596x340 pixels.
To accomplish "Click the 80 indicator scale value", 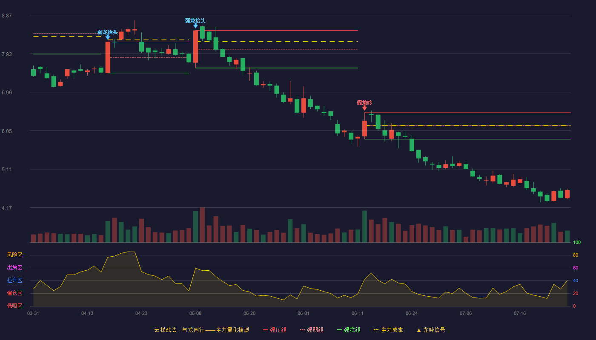I will (576, 255).
